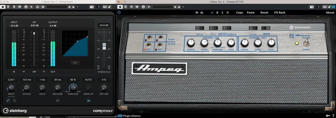Viewport: 336px width, 118px height.
Task: Toggle the HI ratio mode button
Action: click(x=14, y=101)
